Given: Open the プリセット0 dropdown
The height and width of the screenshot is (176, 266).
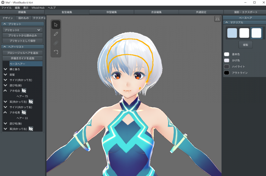Looking at the screenshot, I should pyautogui.click(x=23, y=30).
